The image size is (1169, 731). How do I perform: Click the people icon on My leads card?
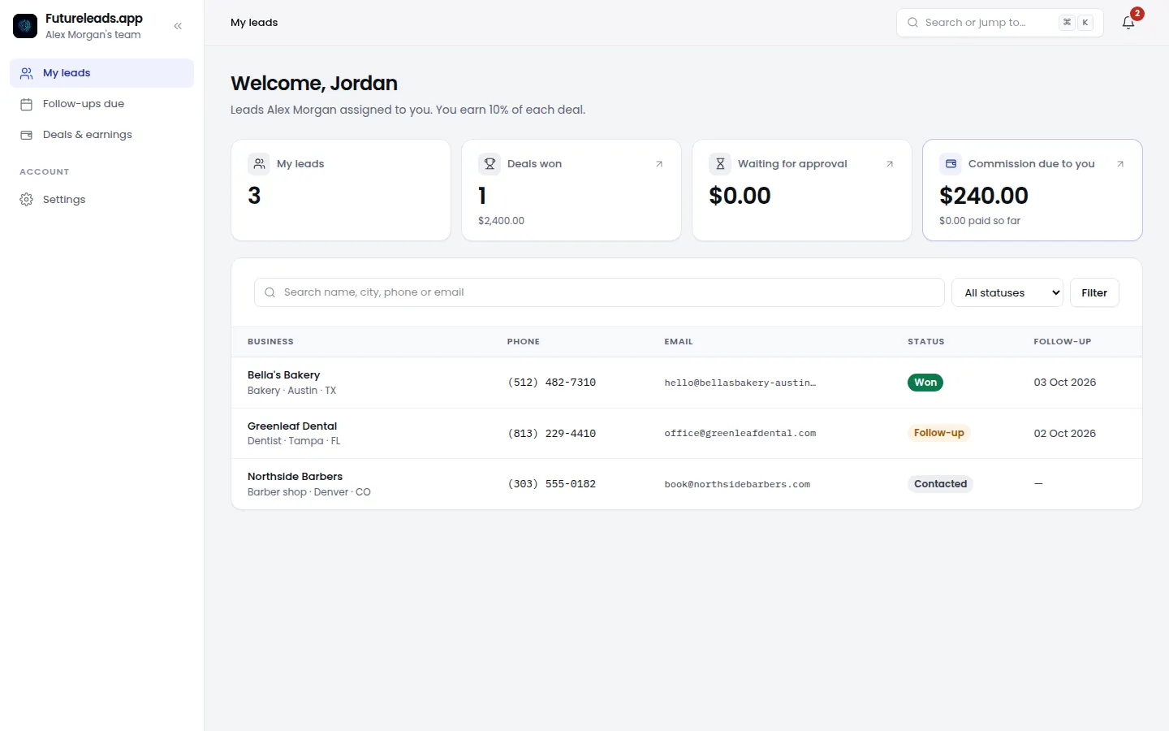[259, 164]
